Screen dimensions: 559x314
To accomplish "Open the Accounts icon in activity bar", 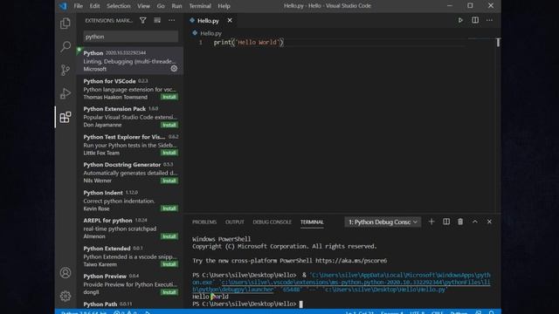I will (66, 273).
